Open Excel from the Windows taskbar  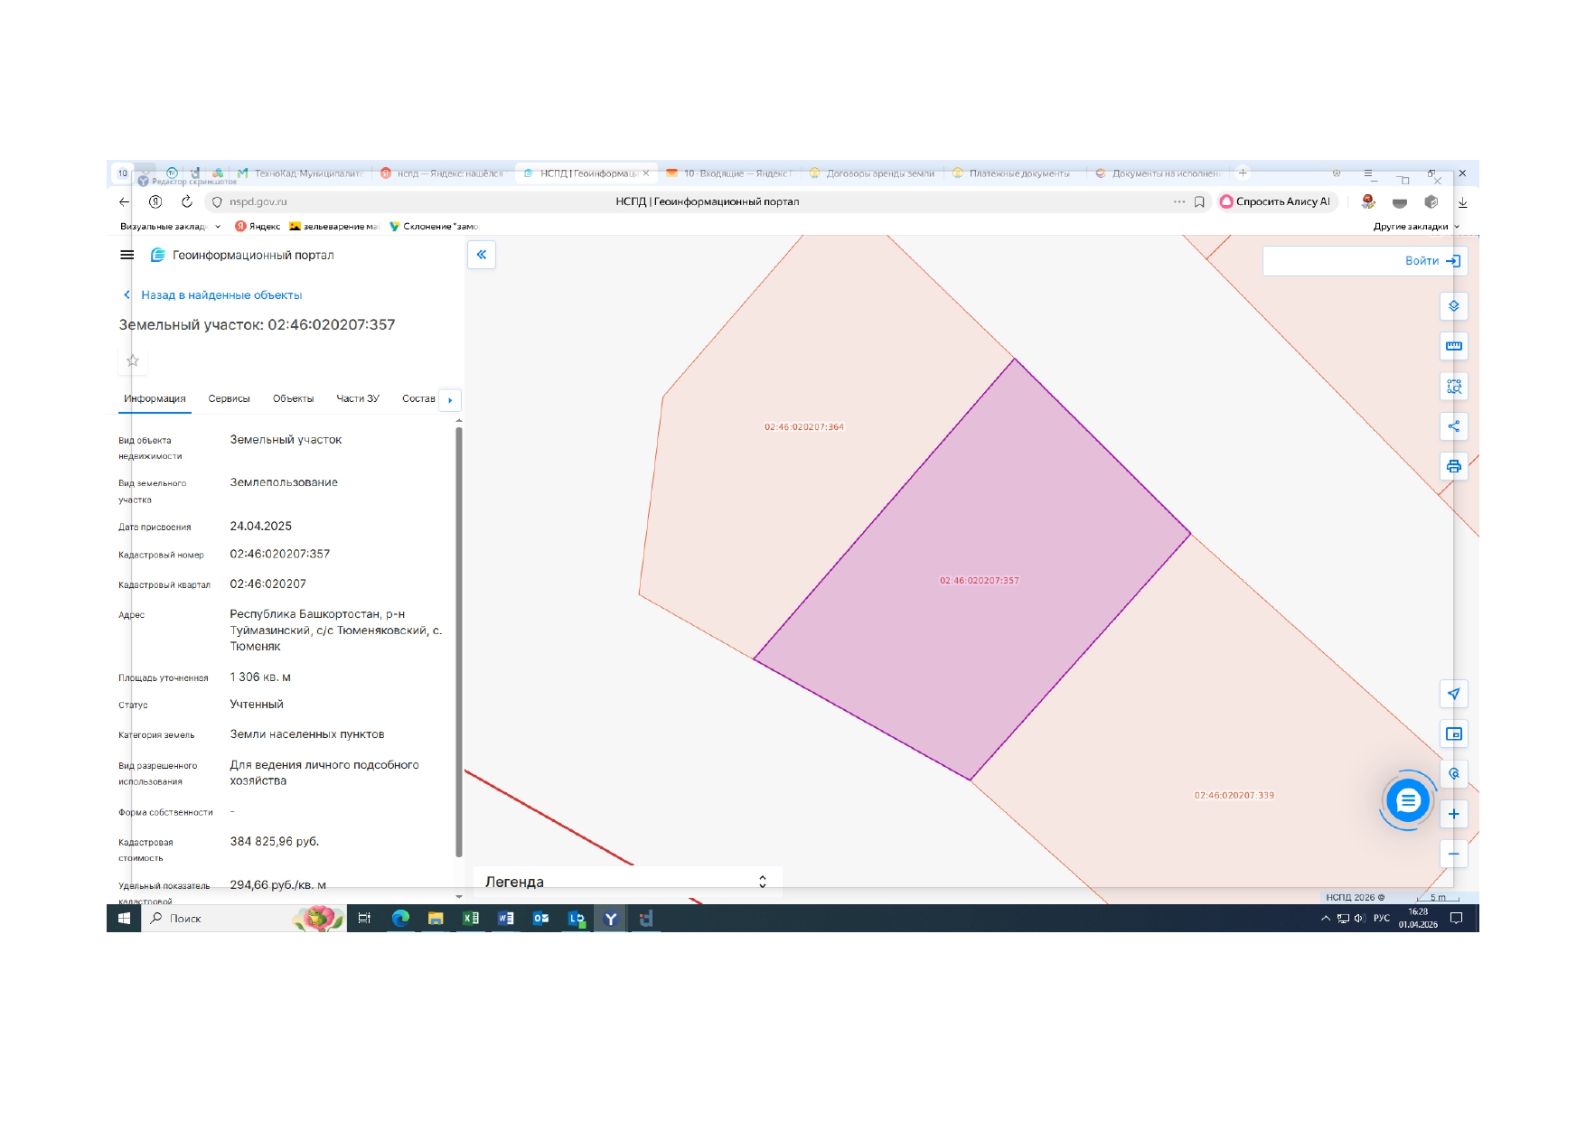click(471, 919)
